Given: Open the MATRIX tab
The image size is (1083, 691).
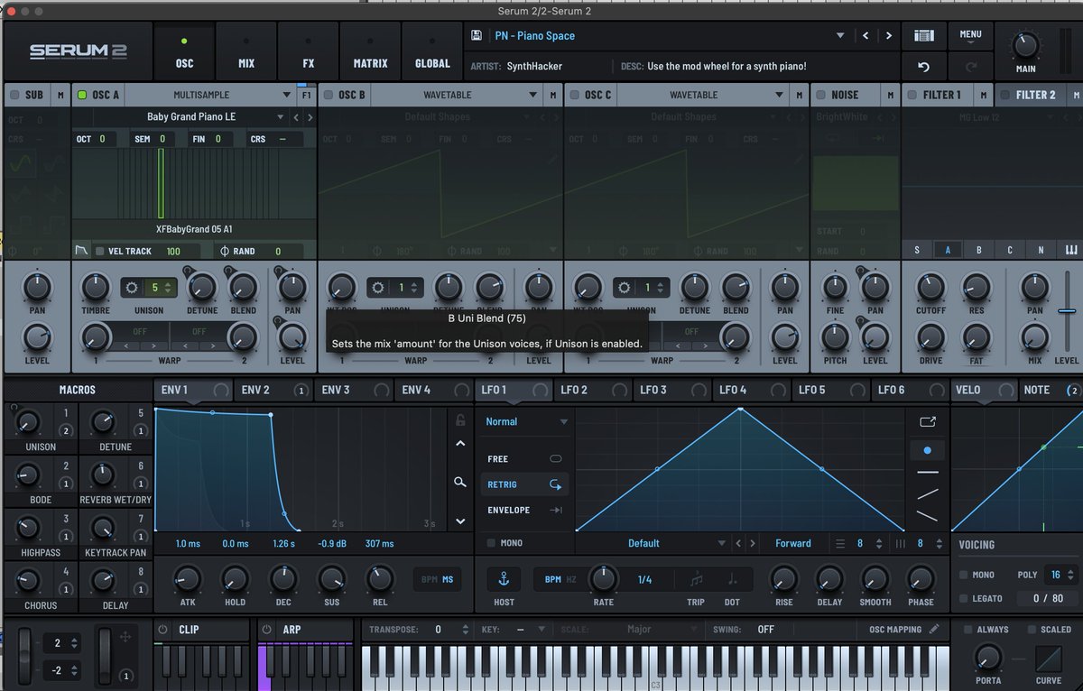Looking at the screenshot, I should pos(370,51).
